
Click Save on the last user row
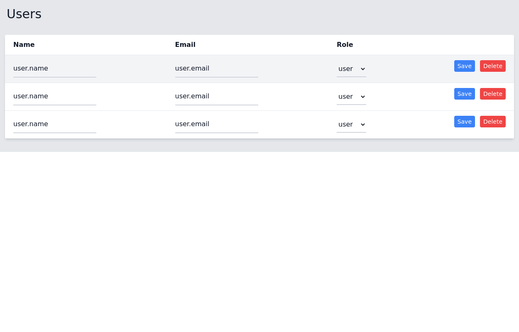464,122
